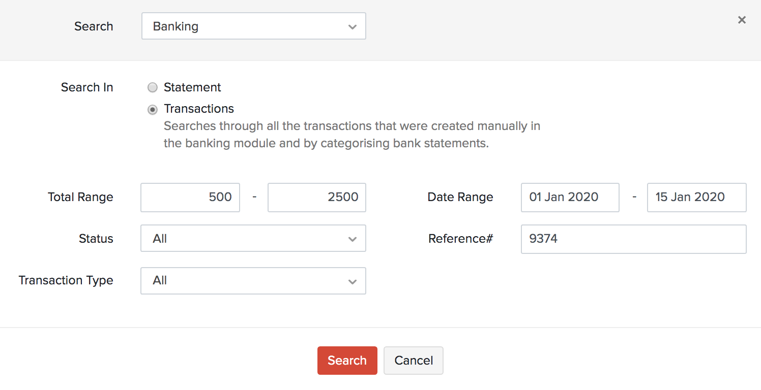Click the Search In label
This screenshot has width=761, height=390.
87,88
